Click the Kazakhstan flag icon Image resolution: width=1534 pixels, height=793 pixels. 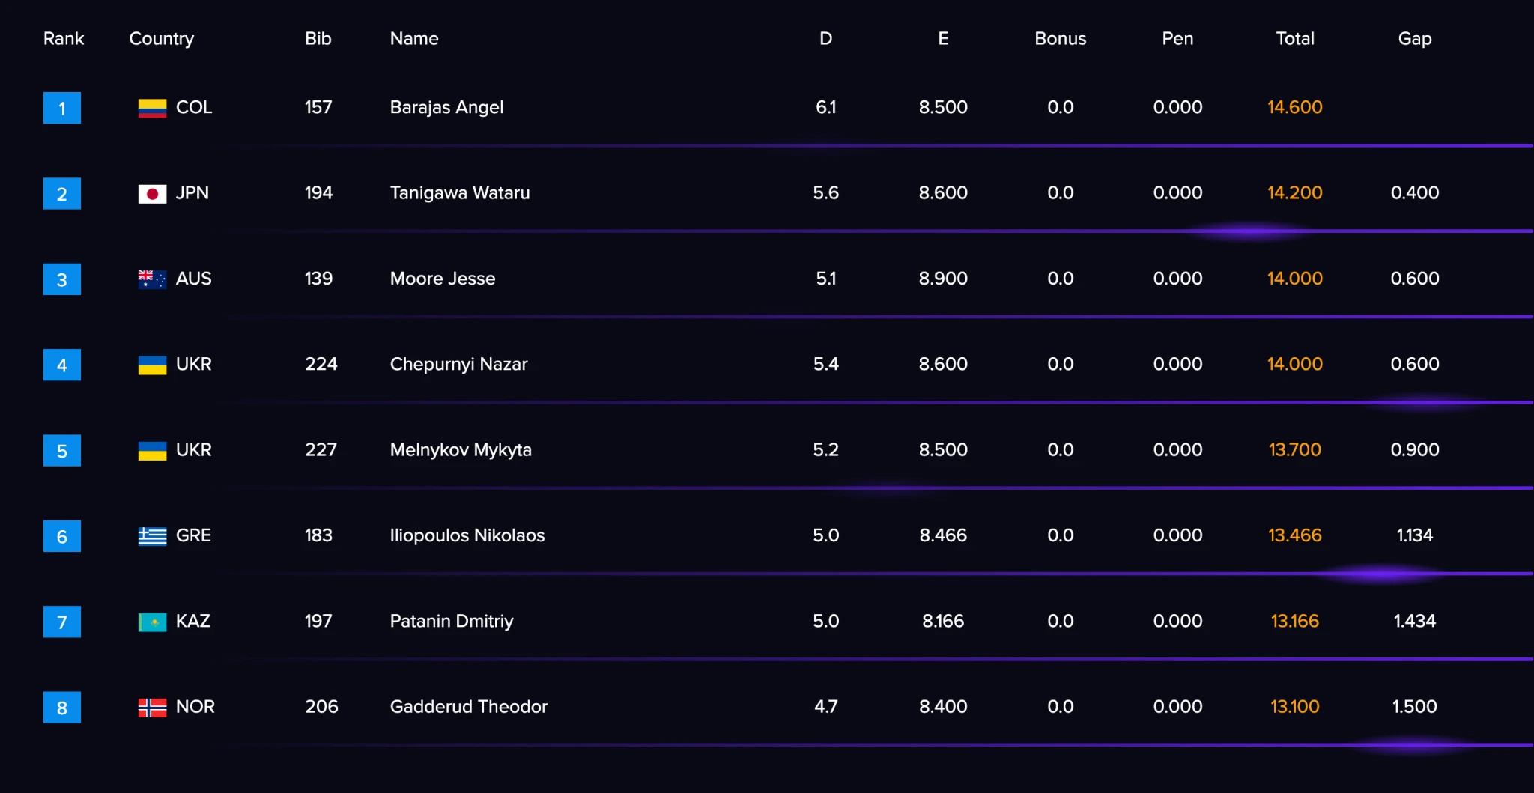[x=152, y=622]
